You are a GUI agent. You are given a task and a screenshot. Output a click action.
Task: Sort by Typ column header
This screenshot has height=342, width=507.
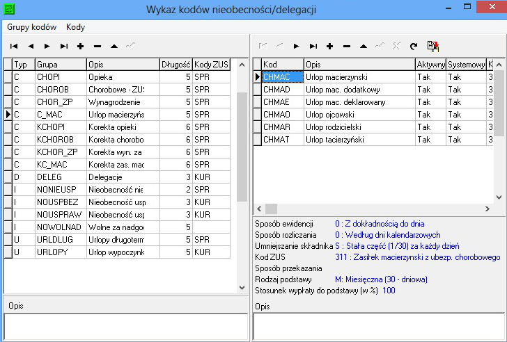[24, 65]
